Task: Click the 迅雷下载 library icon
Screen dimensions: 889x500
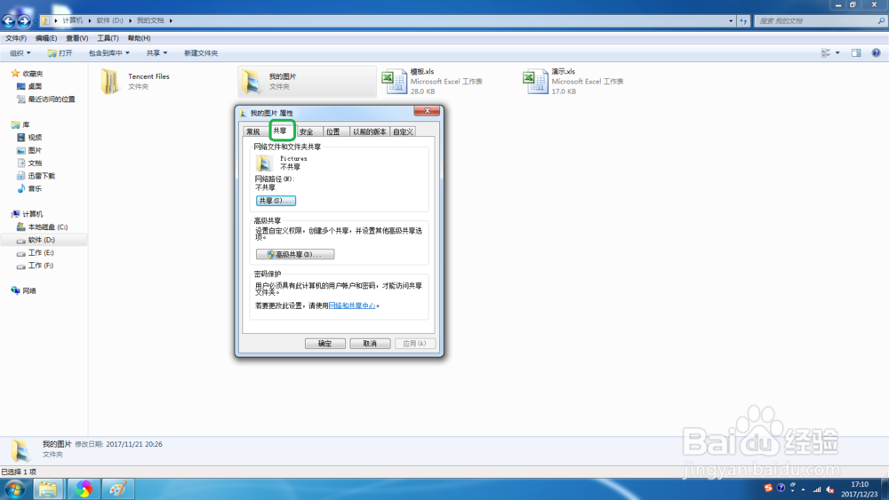Action: (21, 176)
